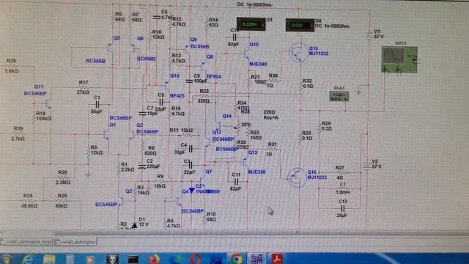Open Google Chrome from the taskbar
The height and width of the screenshot is (264, 469).
click(x=236, y=259)
